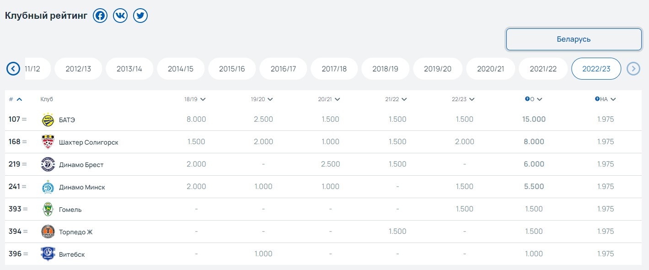Switch to the 2016/17 season tab
Image resolution: width=649 pixels, height=270 pixels.
(283, 69)
